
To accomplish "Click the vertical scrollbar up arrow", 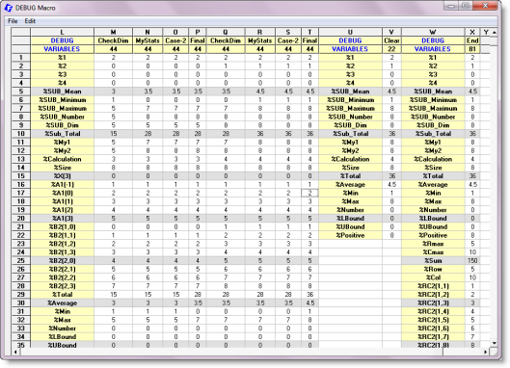I will point(494,32).
